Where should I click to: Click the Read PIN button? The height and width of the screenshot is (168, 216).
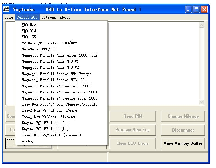132,116
